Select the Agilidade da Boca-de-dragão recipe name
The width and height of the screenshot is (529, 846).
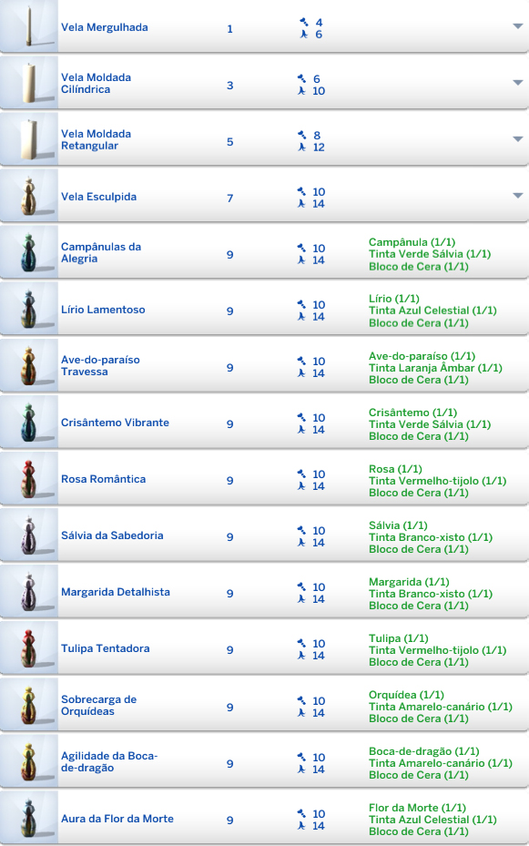tap(109, 761)
